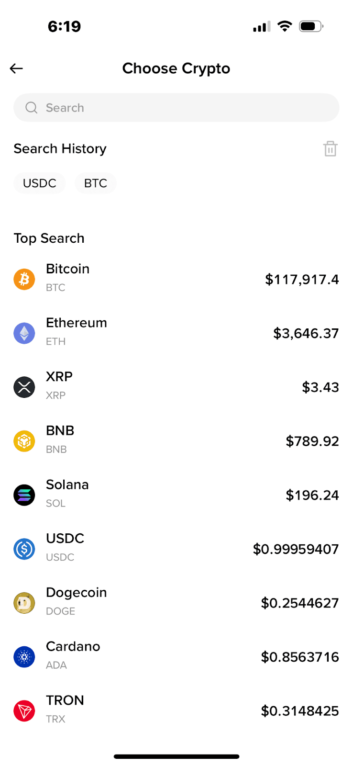The image size is (353, 766).
Task: Tap the back arrow icon
Action: pos(16,68)
